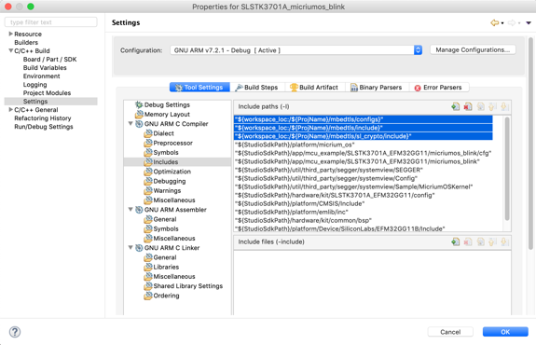Collapse the GNU ARM C Linker node
Image resolution: width=536 pixels, height=345 pixels.
(x=131, y=247)
